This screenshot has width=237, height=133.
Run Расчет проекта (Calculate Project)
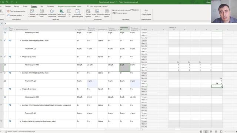click(x=88, y=13)
